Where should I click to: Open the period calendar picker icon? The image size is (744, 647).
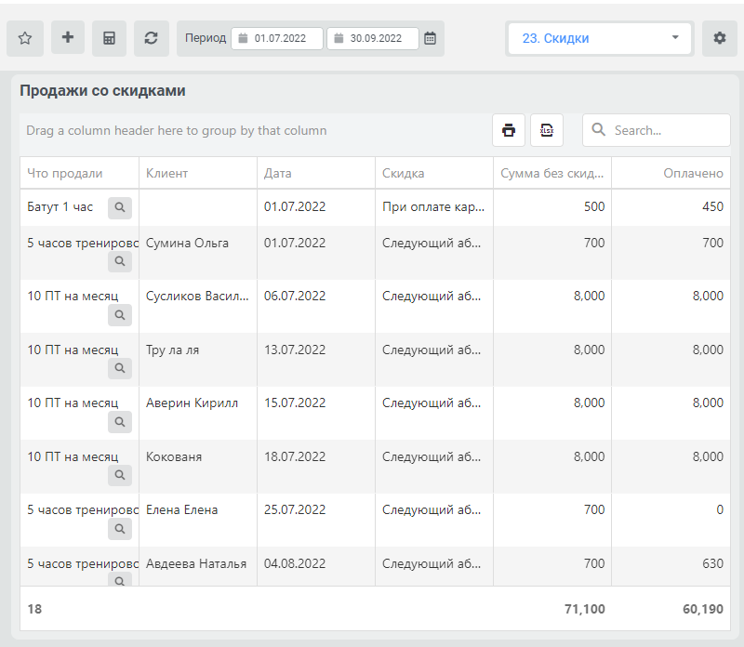coord(430,38)
